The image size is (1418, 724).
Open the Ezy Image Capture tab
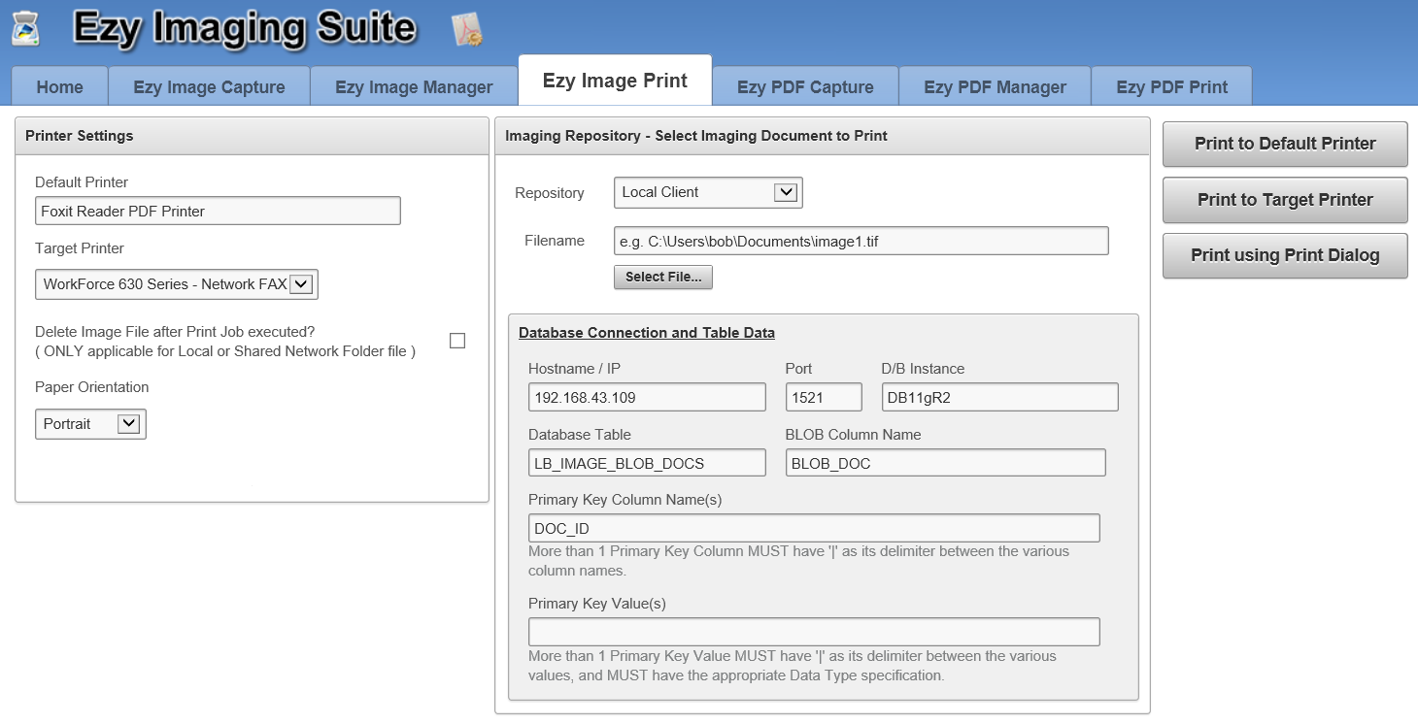209,87
